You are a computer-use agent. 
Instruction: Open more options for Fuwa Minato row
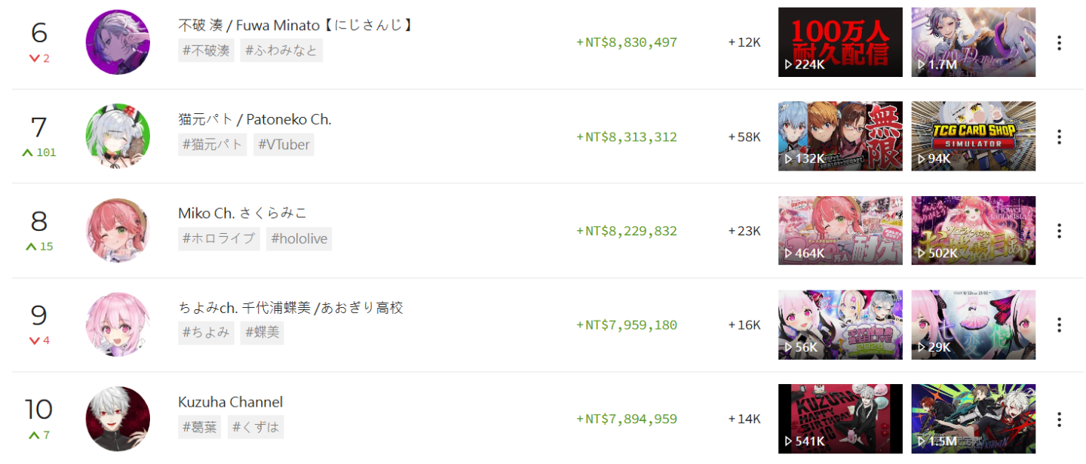[1059, 43]
